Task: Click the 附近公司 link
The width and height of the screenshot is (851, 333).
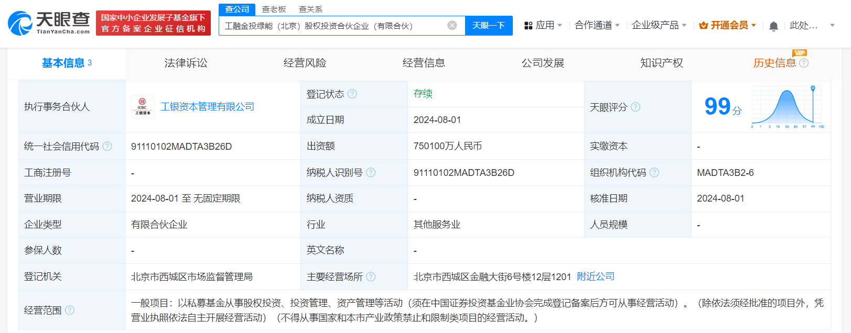Action: 596,276
